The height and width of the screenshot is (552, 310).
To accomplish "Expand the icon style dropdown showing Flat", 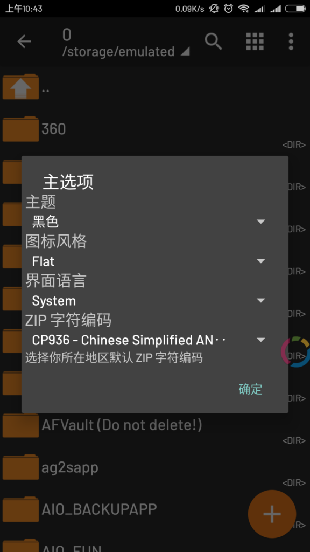I will [x=149, y=261].
